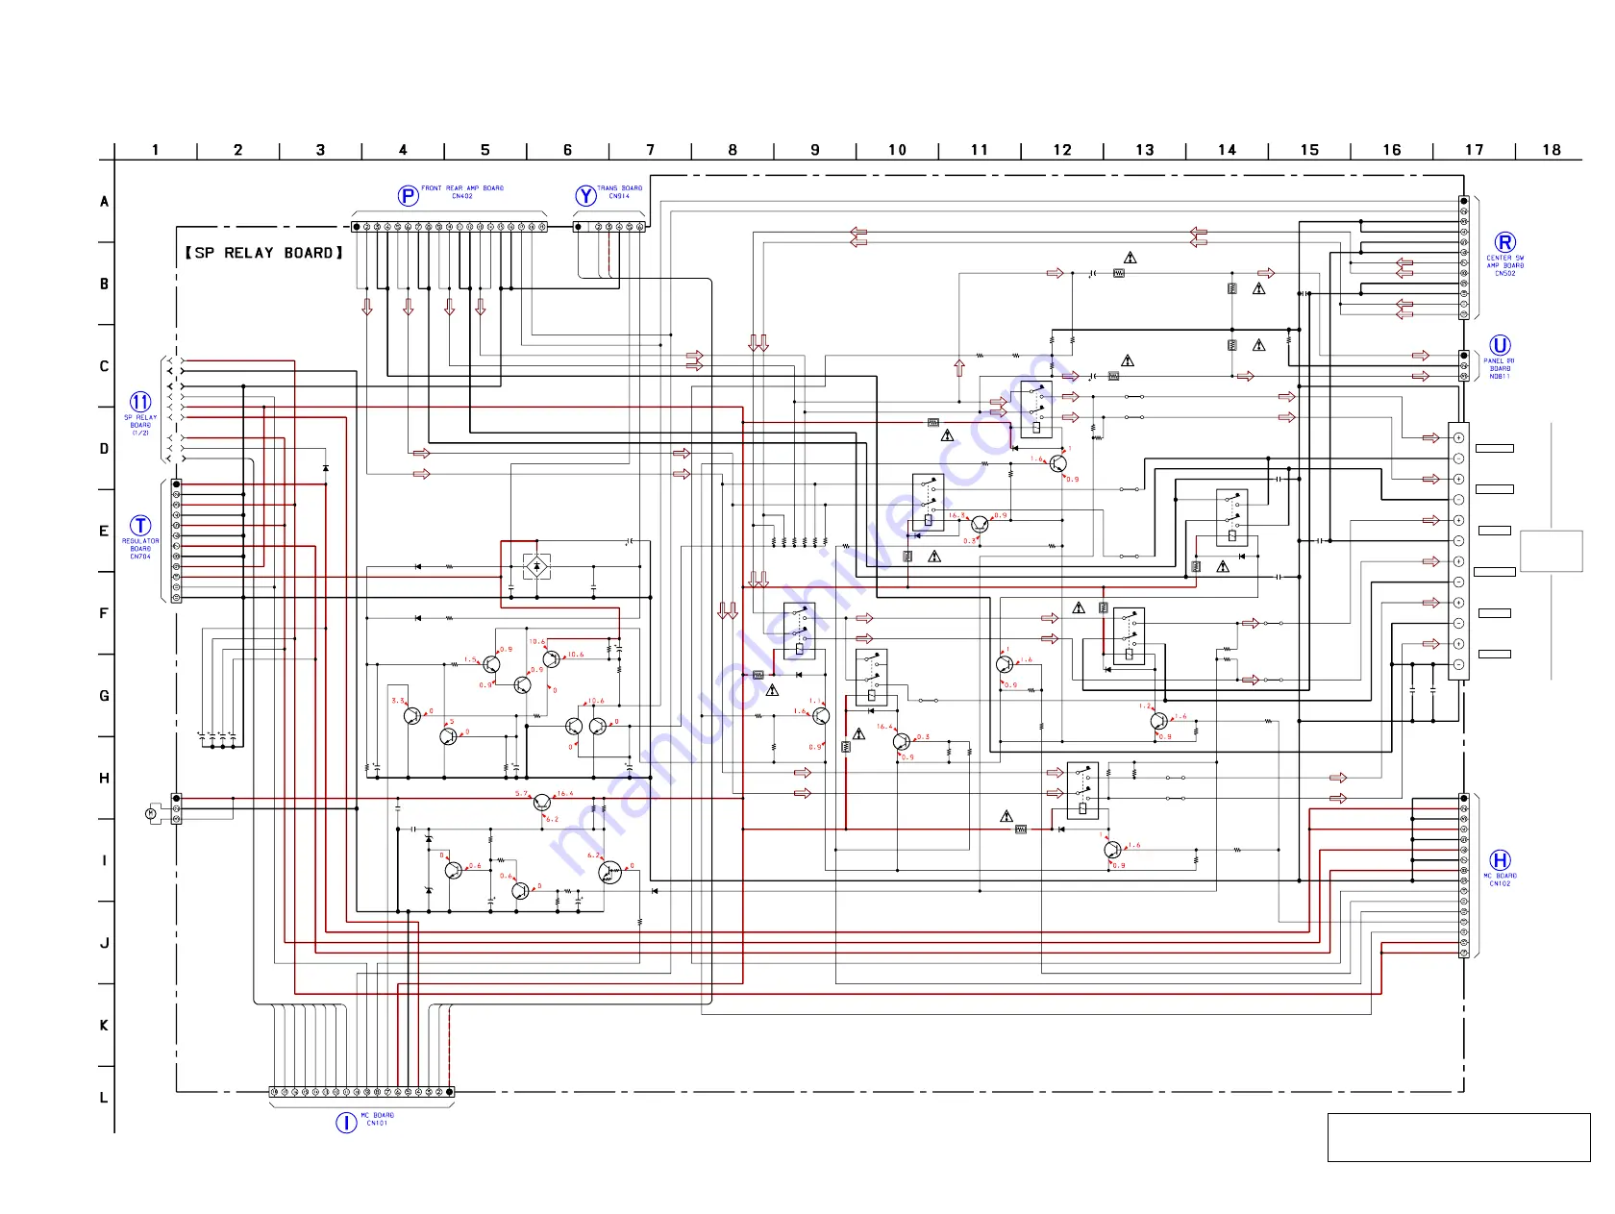
Task: Click the FRONT REAR AMP BOARD CN402 label
Action: pos(462,192)
